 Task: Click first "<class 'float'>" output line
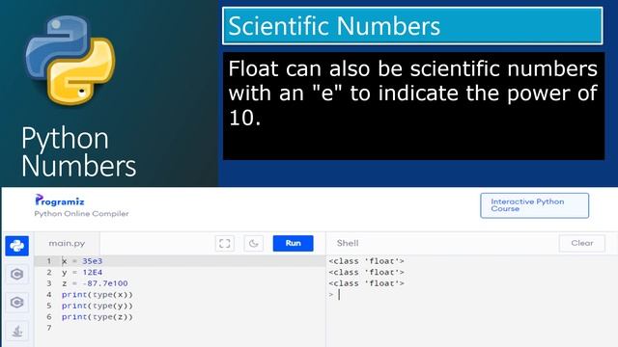(367, 261)
